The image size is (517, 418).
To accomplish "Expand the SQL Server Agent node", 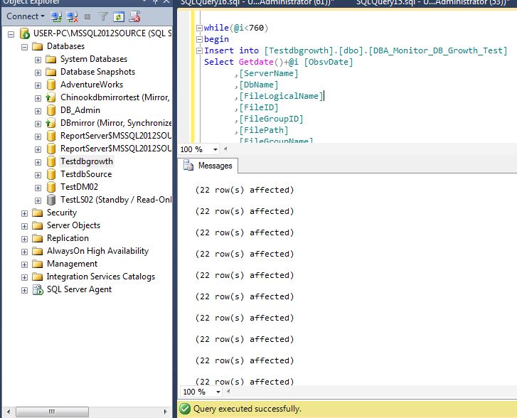I will point(24,290).
